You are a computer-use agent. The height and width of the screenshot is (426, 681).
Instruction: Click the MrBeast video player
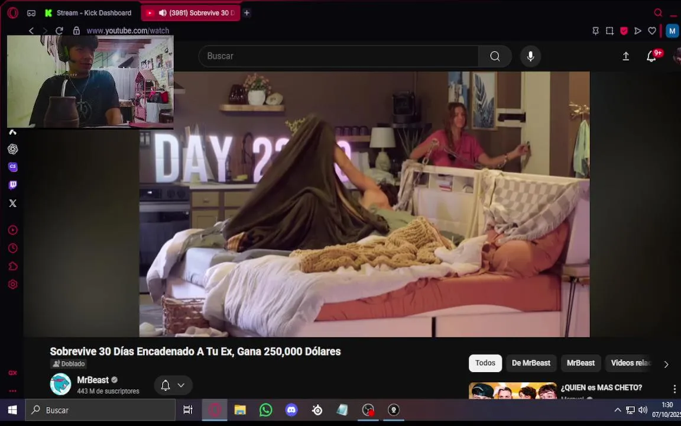(364, 204)
